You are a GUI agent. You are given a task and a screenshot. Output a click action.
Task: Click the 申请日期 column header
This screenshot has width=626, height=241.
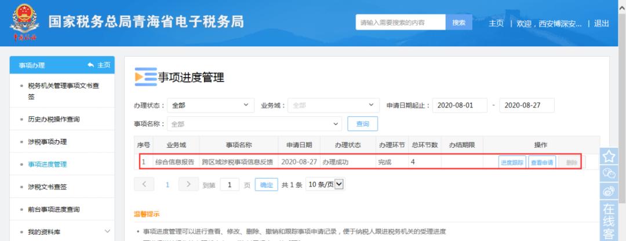299,145
